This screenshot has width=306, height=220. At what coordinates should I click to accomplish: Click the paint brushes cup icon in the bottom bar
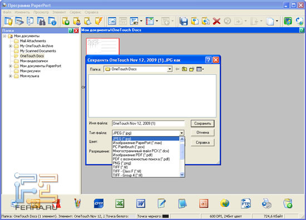[x=77, y=203]
